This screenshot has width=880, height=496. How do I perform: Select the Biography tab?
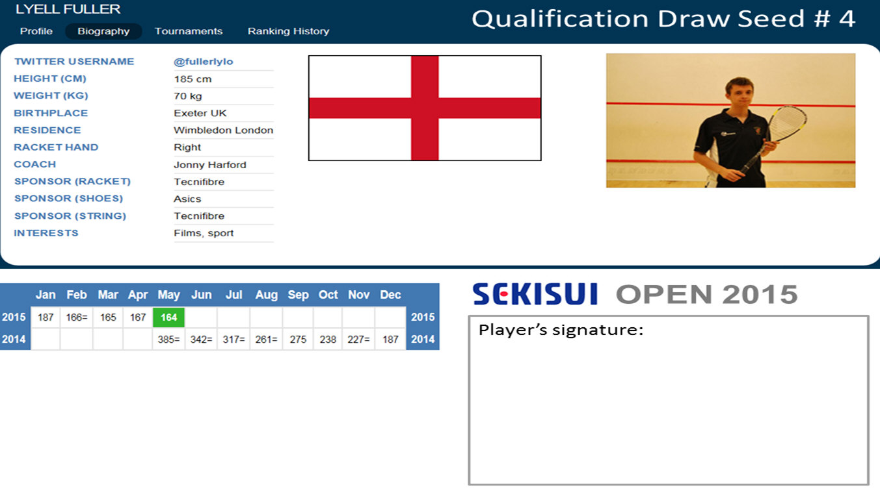point(103,31)
